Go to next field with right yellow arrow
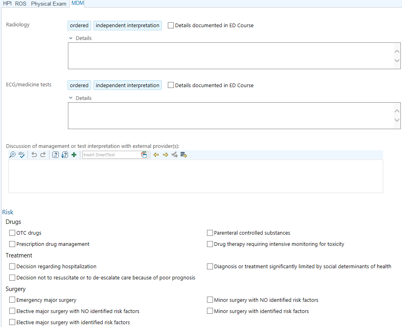Viewport: 402px width, 327px height. (165, 155)
